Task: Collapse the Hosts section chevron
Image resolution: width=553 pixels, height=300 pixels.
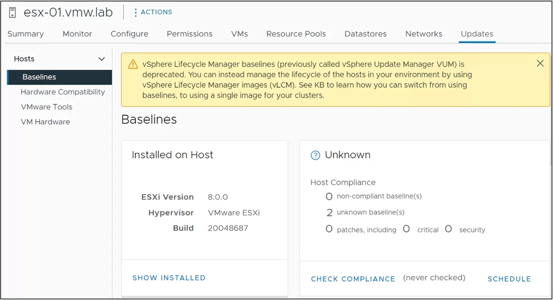Action: click(x=101, y=59)
